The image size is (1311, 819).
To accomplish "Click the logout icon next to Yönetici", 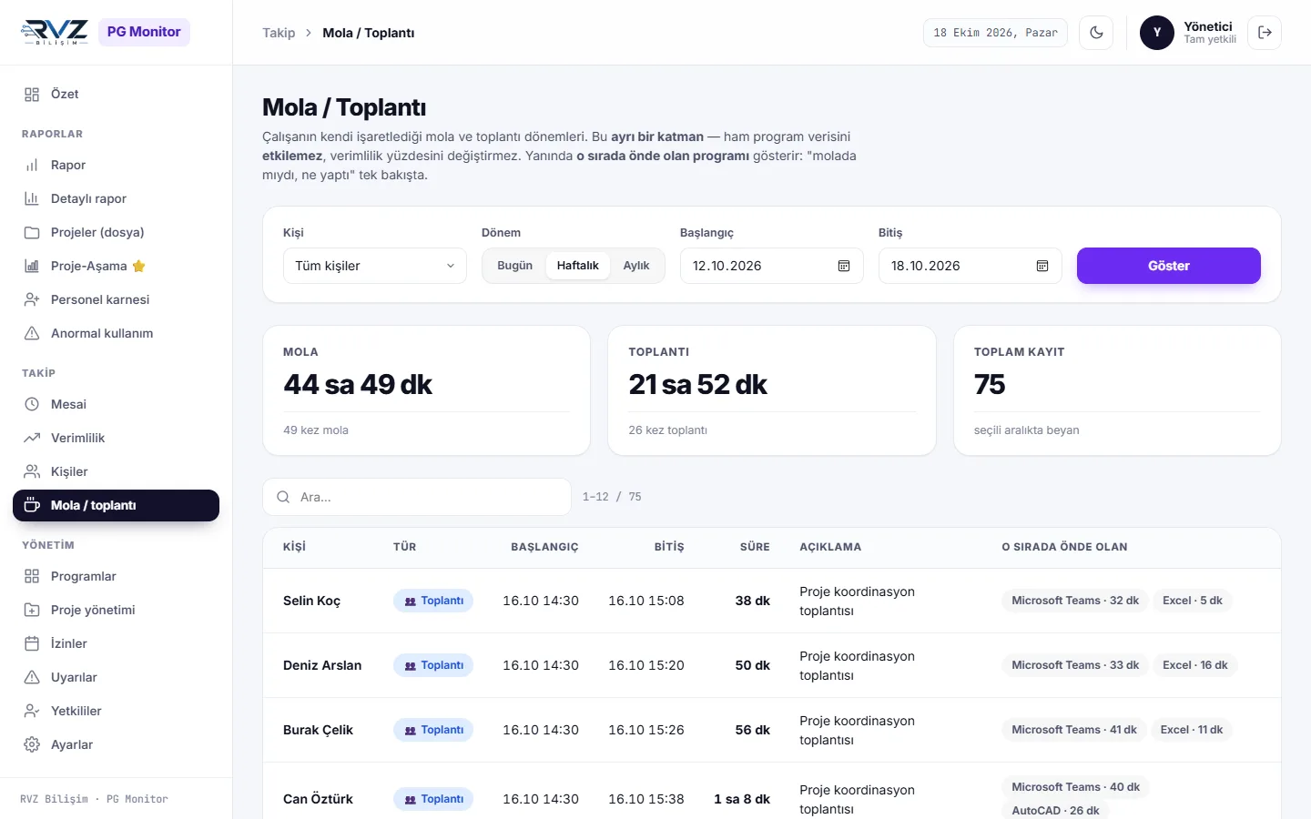I will pyautogui.click(x=1265, y=33).
